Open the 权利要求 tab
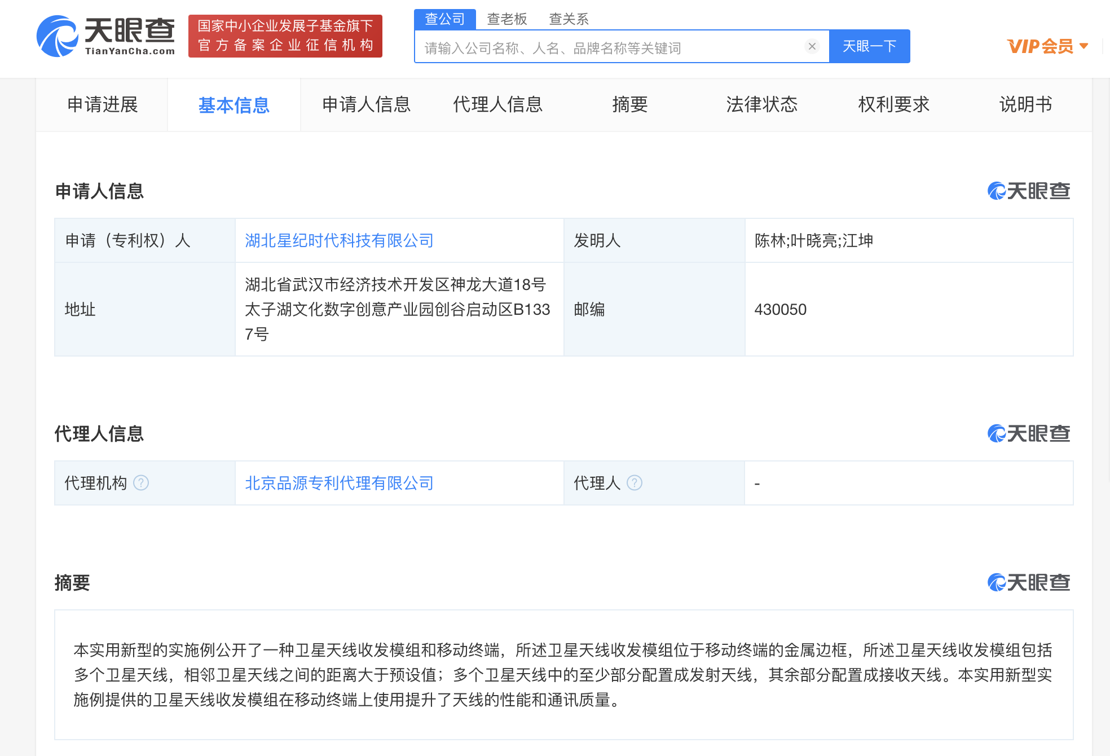The image size is (1110, 756). [x=893, y=105]
